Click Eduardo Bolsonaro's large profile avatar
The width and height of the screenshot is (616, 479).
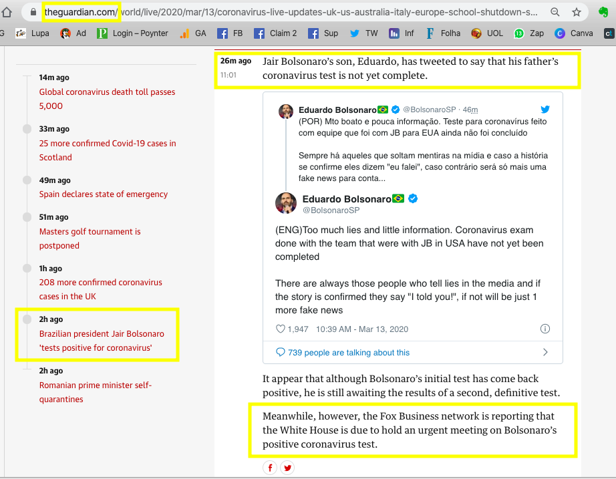(x=285, y=203)
